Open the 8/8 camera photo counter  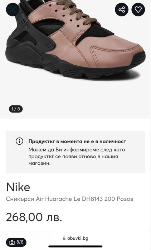tap(16, 242)
